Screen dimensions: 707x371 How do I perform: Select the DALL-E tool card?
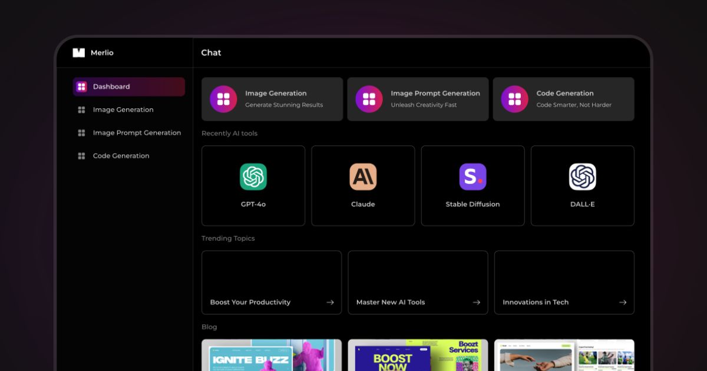click(583, 185)
